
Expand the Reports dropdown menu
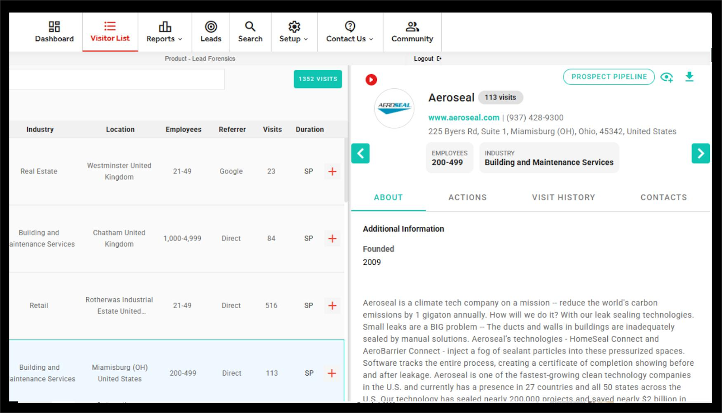click(165, 32)
